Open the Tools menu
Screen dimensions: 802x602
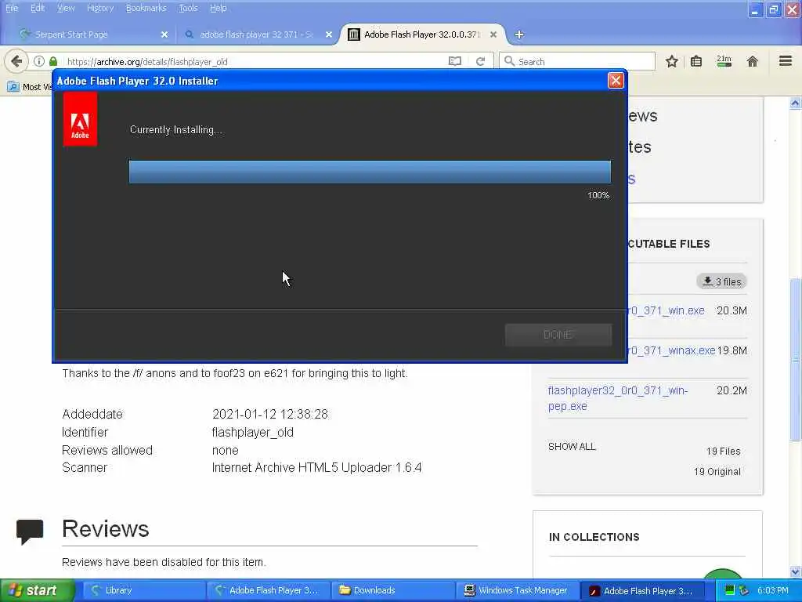[x=188, y=8]
